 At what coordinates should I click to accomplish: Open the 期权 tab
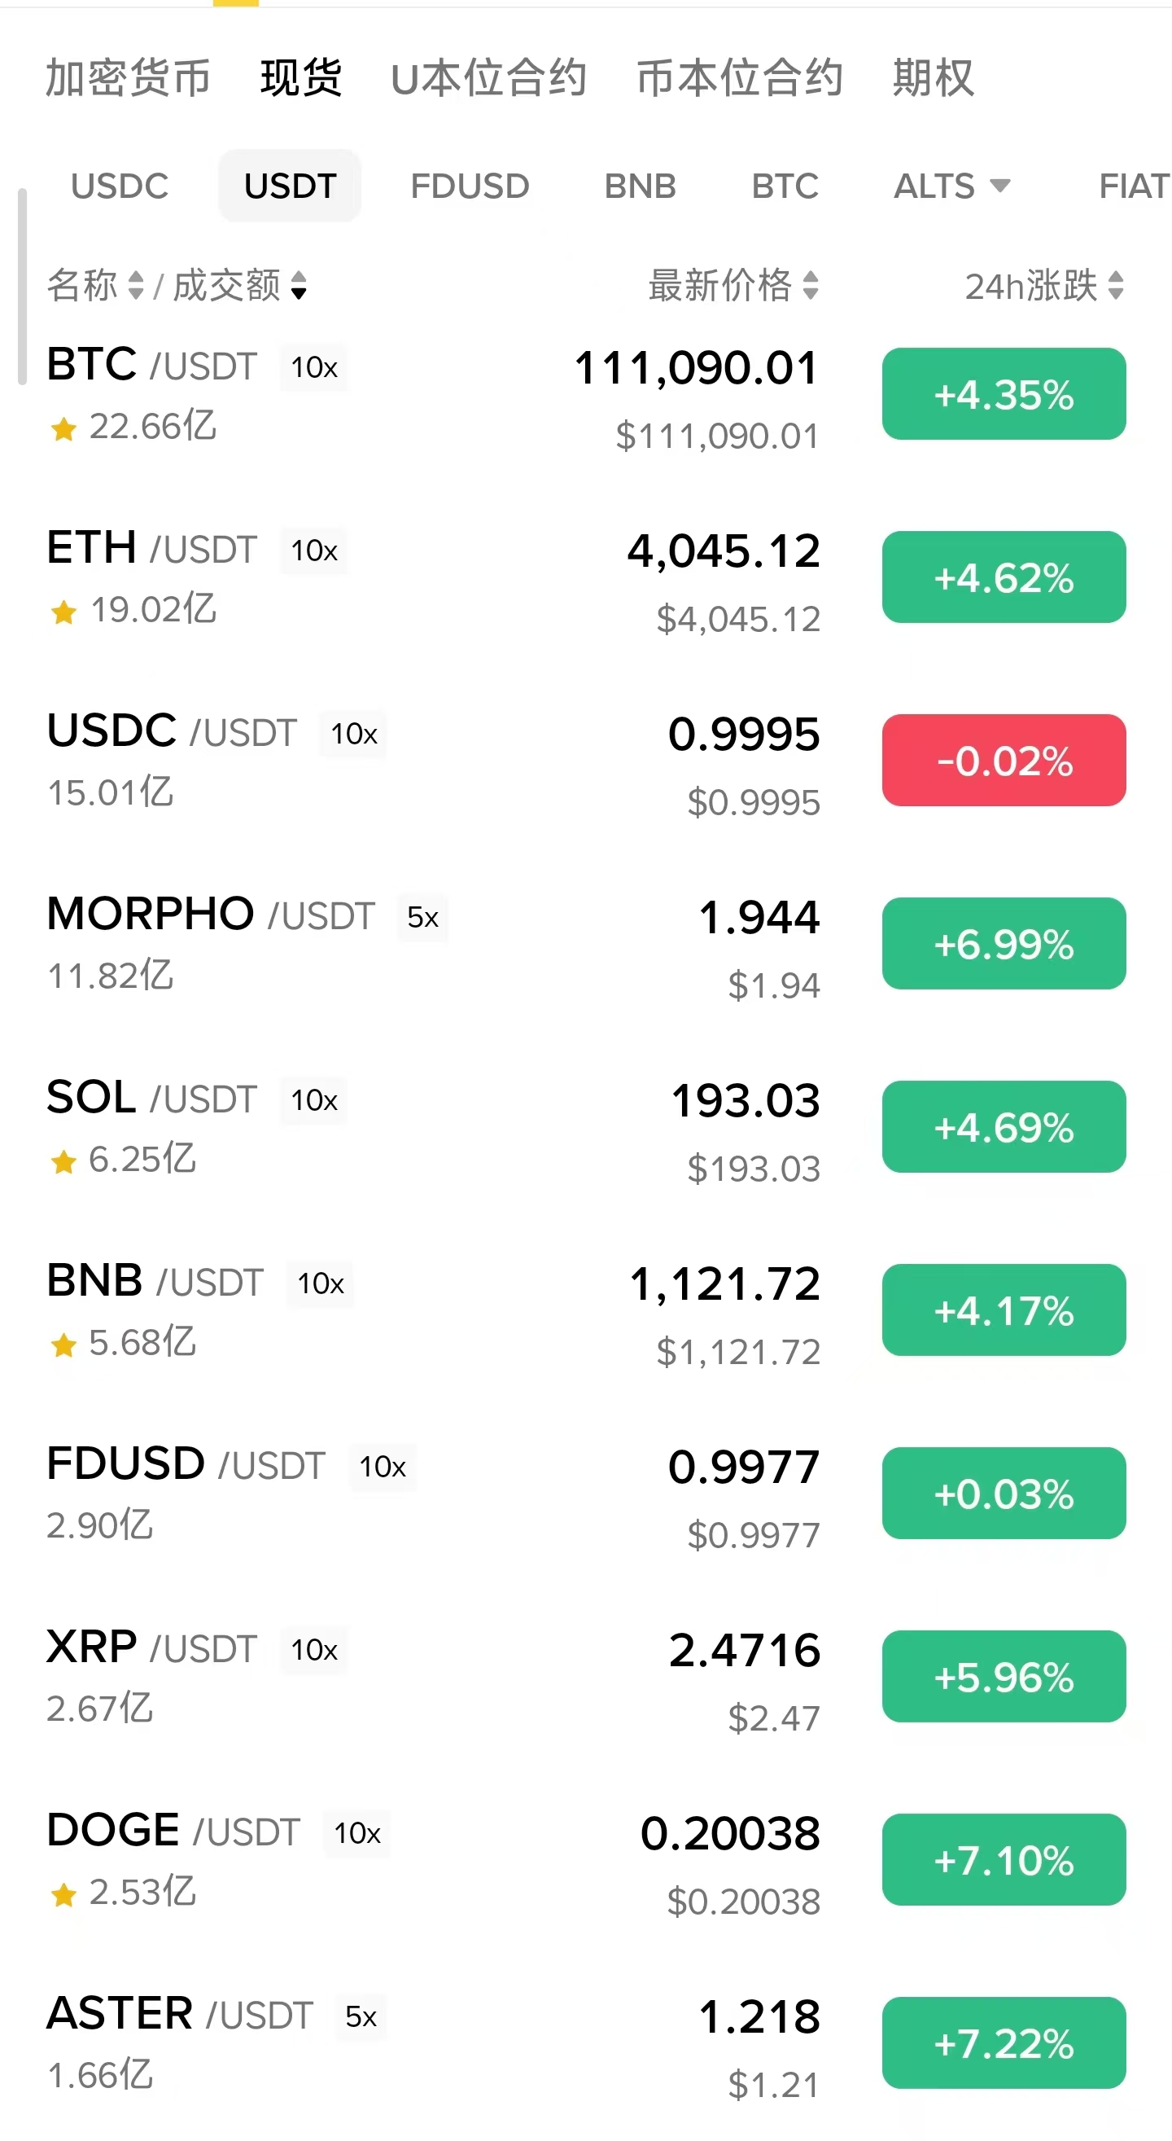(933, 78)
